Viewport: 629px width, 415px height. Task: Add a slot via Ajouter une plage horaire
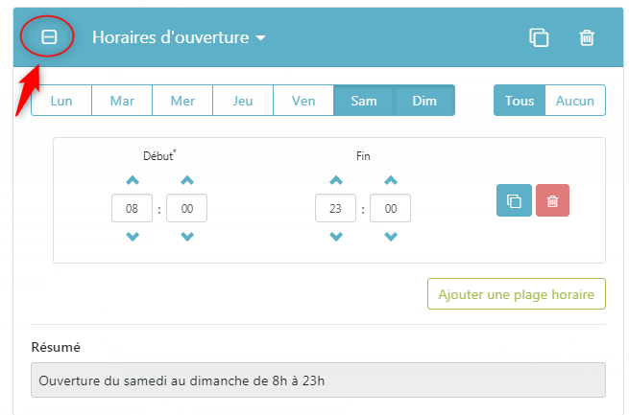click(517, 294)
